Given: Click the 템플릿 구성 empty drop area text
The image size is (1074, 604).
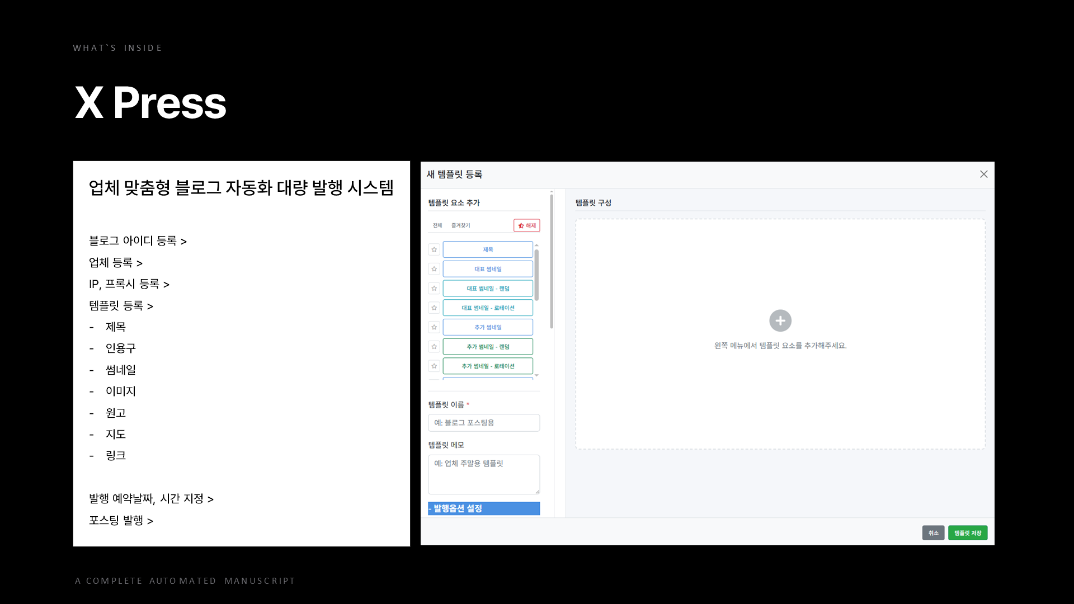Looking at the screenshot, I should (780, 346).
